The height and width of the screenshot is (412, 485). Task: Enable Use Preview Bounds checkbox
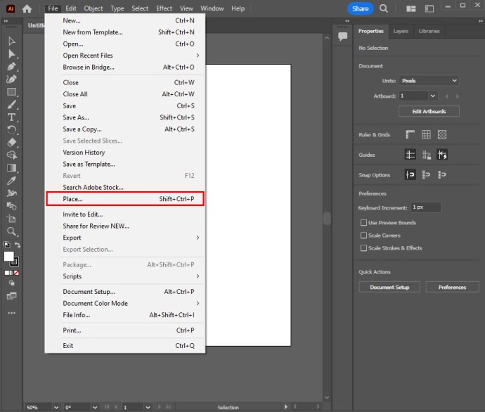pos(363,223)
